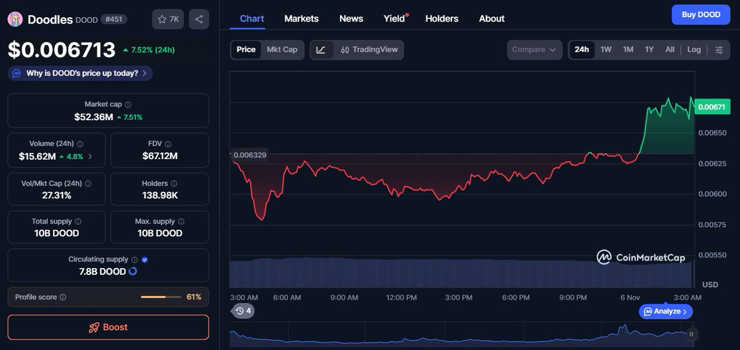Open the News tab
Screen dimensions: 740x350
(x=351, y=18)
